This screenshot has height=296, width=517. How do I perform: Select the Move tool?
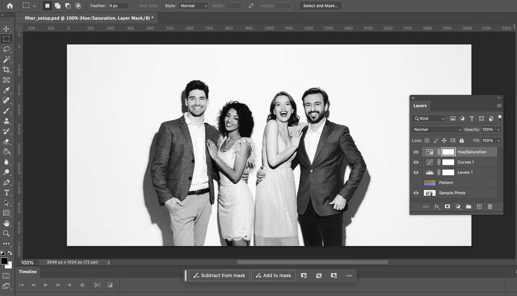(6, 29)
